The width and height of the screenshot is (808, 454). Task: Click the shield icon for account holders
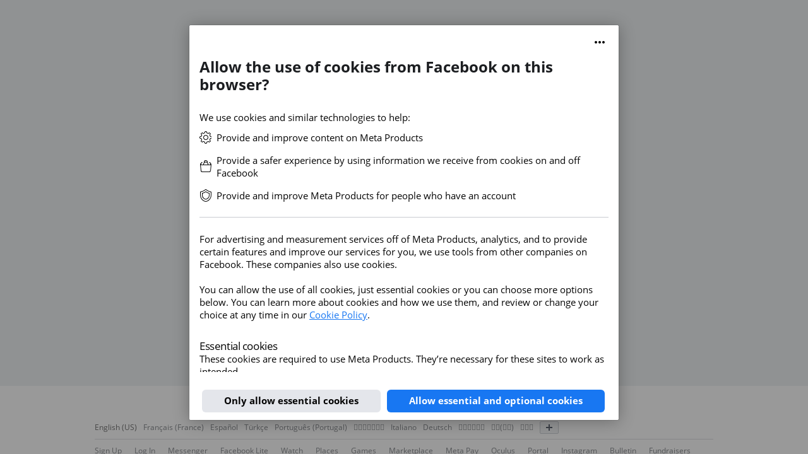206,195
